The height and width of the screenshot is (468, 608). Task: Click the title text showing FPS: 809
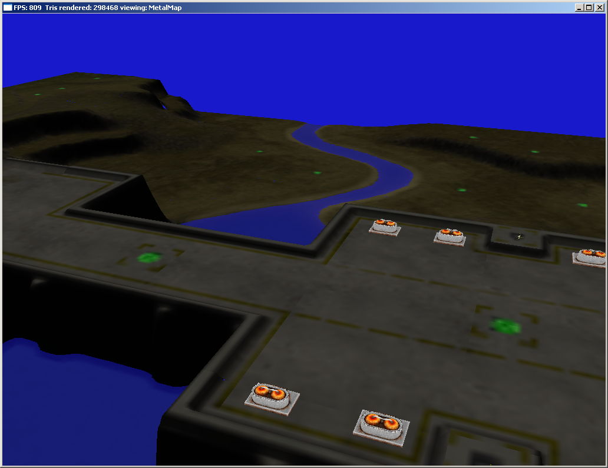click(28, 8)
